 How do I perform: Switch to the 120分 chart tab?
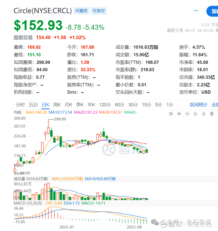point(105,105)
